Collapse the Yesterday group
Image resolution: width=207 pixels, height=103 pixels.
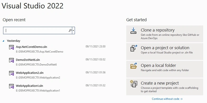point(3,41)
